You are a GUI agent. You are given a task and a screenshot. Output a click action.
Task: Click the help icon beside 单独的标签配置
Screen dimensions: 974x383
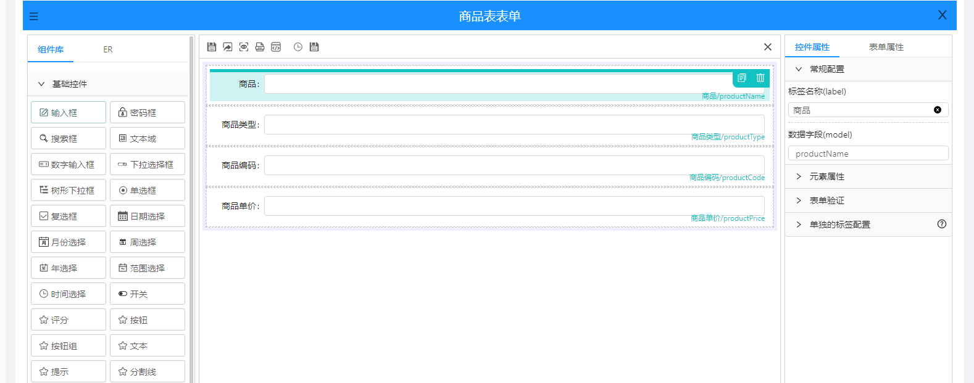941,224
